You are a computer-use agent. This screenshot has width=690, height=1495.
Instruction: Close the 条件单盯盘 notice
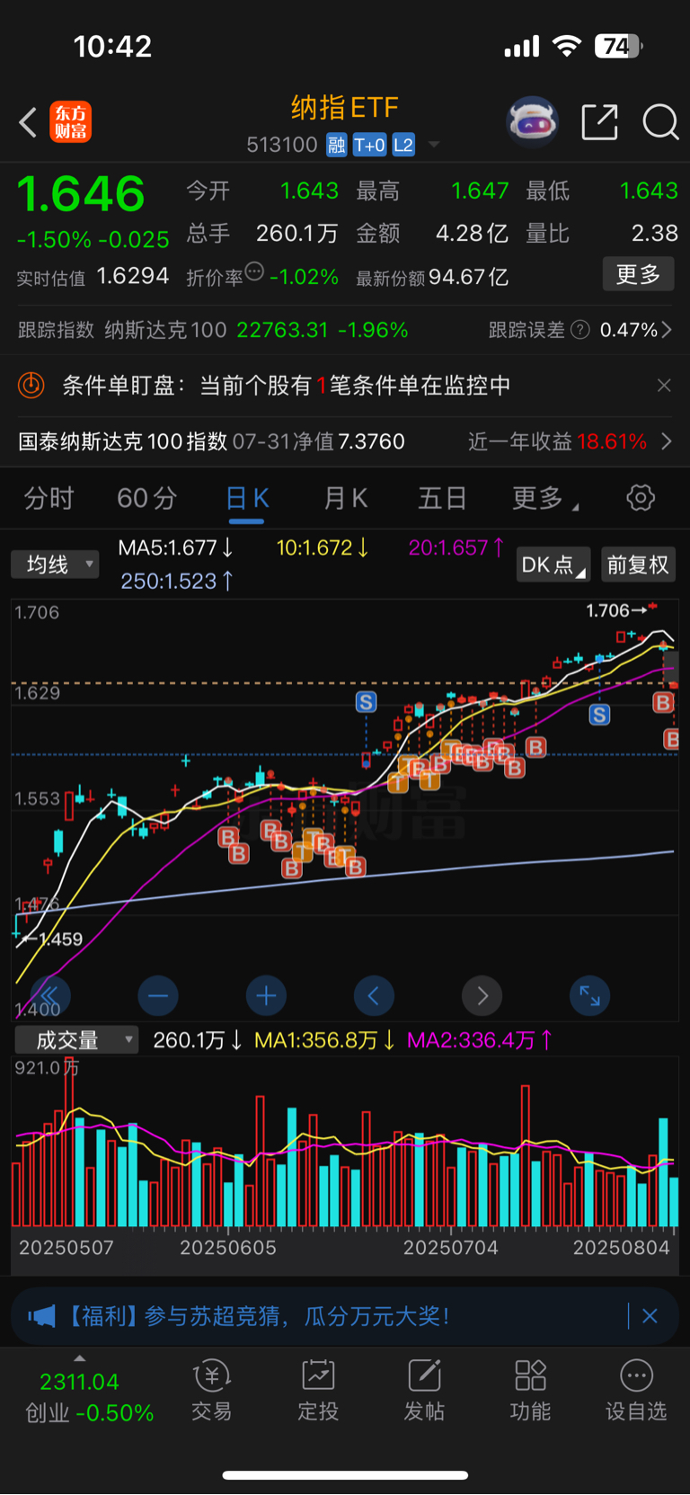pos(664,386)
